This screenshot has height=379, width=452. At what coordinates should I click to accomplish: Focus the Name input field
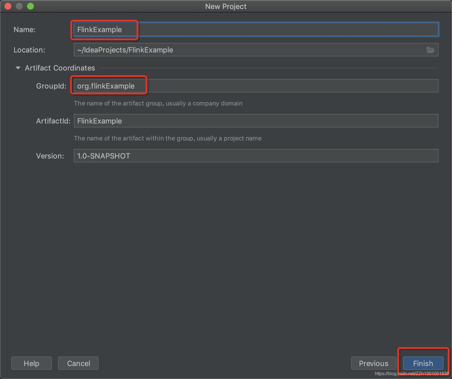pyautogui.click(x=256, y=29)
